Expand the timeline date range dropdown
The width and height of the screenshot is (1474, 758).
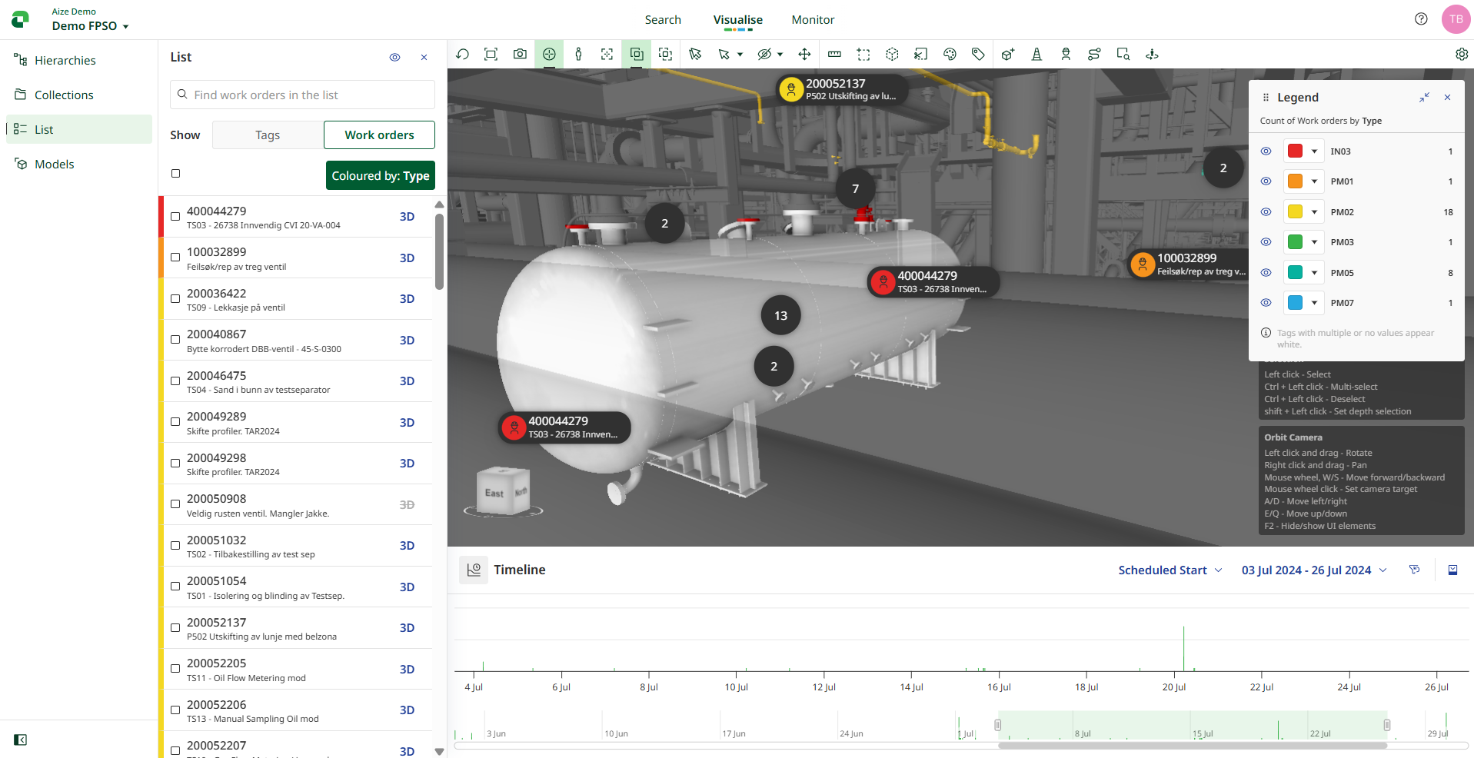click(1314, 570)
